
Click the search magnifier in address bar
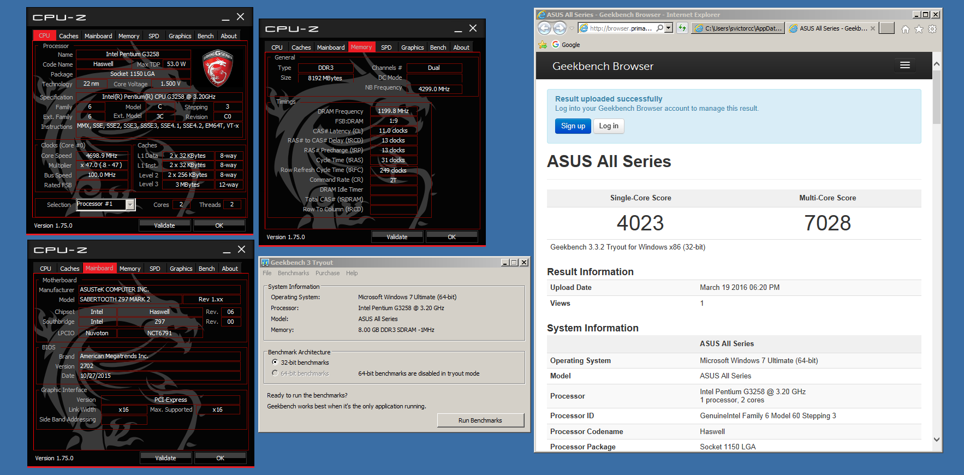[x=660, y=28]
